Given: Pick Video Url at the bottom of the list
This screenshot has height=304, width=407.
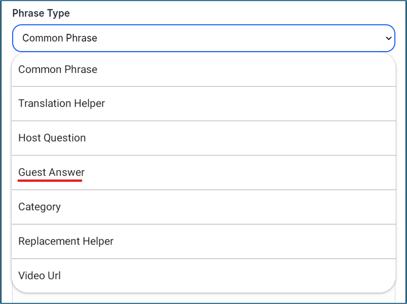Looking at the screenshot, I should (203, 275).
